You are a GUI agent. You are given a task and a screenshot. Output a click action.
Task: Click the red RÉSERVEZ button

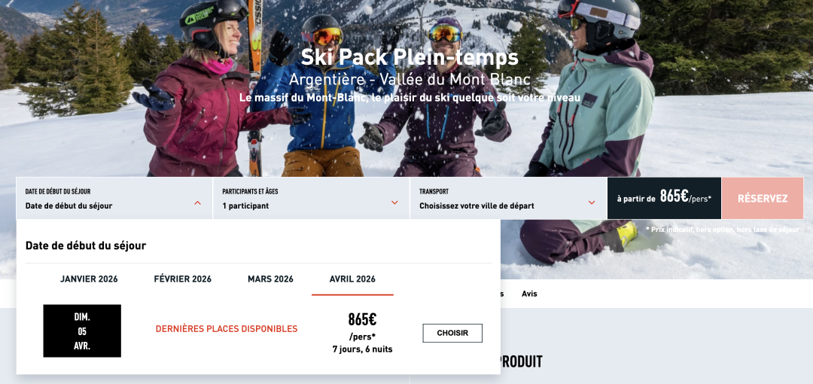click(762, 198)
